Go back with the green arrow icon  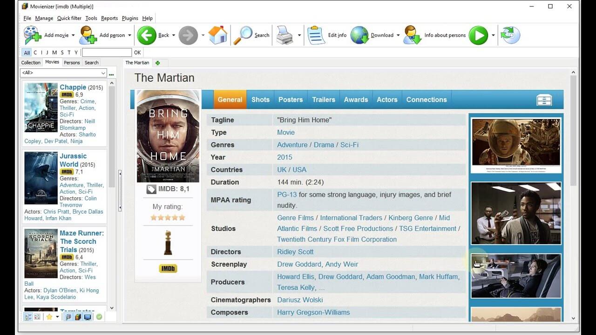[147, 35]
